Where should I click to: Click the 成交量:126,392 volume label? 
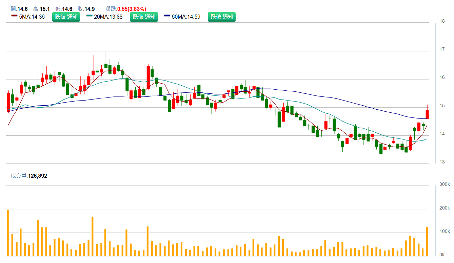29,176
